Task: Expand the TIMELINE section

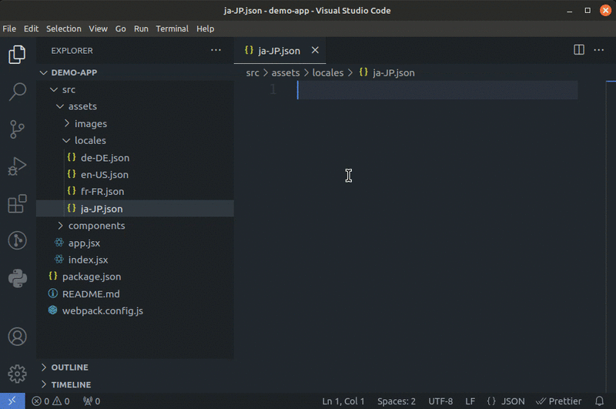Action: pyautogui.click(x=71, y=384)
